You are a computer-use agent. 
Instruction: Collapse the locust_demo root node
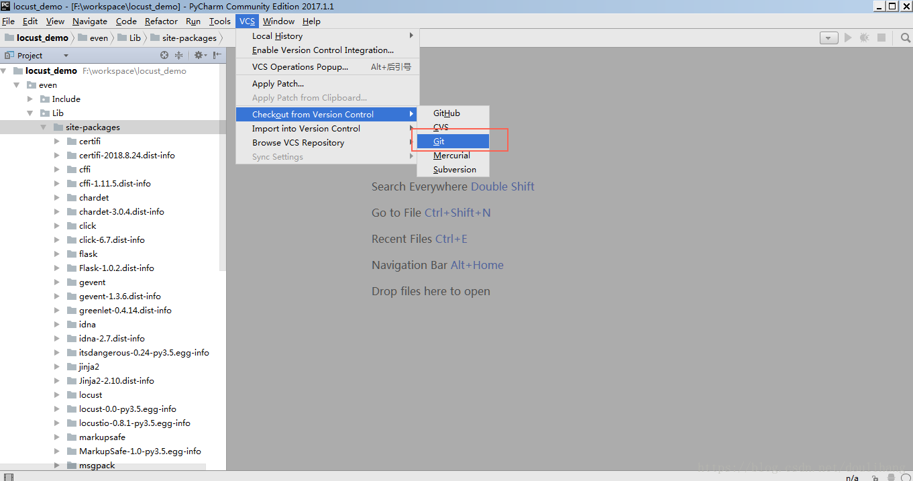pyautogui.click(x=4, y=70)
